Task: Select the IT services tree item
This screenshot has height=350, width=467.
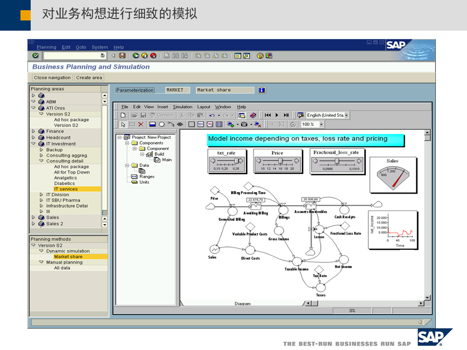Action: (66, 189)
